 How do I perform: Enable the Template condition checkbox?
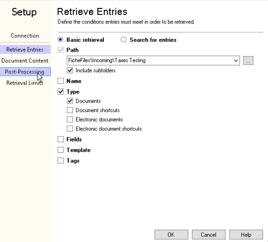pos(60,150)
